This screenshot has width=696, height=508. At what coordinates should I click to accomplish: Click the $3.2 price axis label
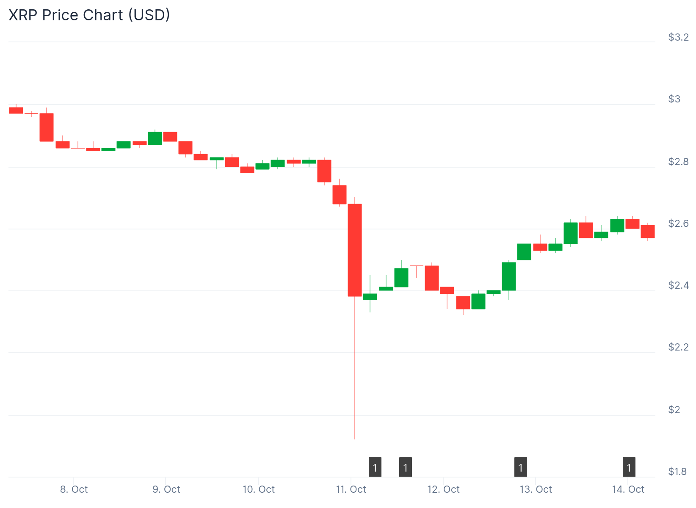click(678, 37)
